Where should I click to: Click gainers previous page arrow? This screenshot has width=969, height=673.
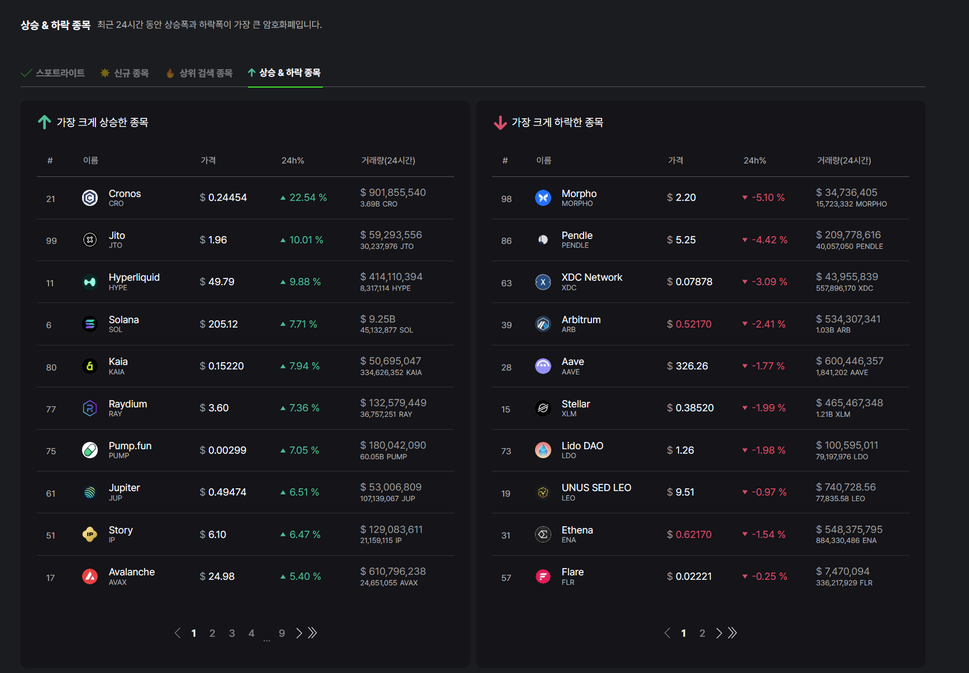[178, 633]
